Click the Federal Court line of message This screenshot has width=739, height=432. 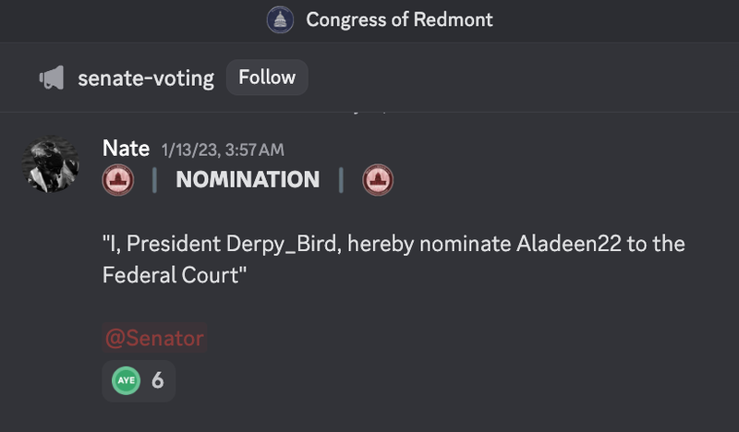point(175,275)
